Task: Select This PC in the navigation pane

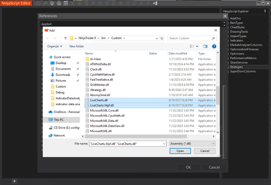Action: pyautogui.click(x=59, y=120)
